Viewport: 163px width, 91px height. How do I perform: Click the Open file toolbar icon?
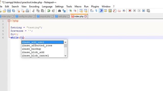(x=4, y=11)
